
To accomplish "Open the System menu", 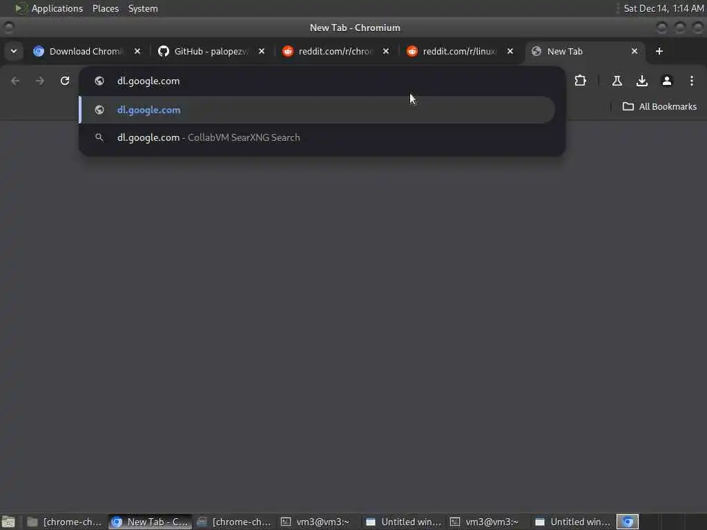I will pyautogui.click(x=143, y=8).
